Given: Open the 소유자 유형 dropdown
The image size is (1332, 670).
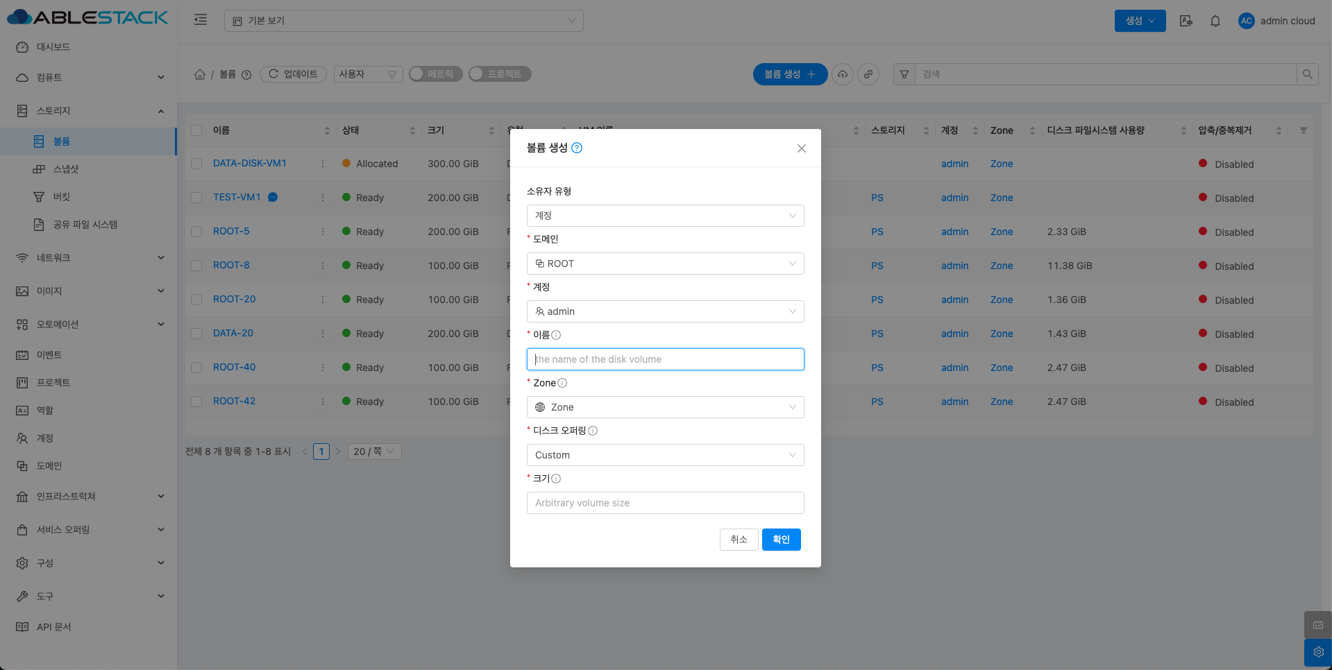Looking at the screenshot, I should [665, 216].
